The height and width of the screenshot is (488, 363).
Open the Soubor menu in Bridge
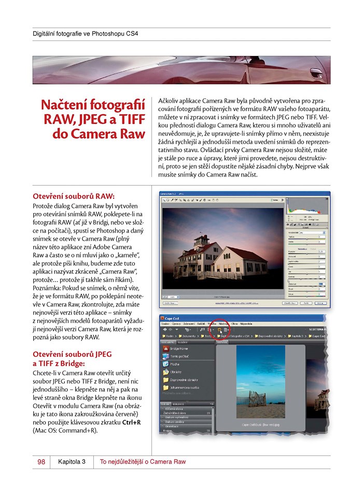165,324
